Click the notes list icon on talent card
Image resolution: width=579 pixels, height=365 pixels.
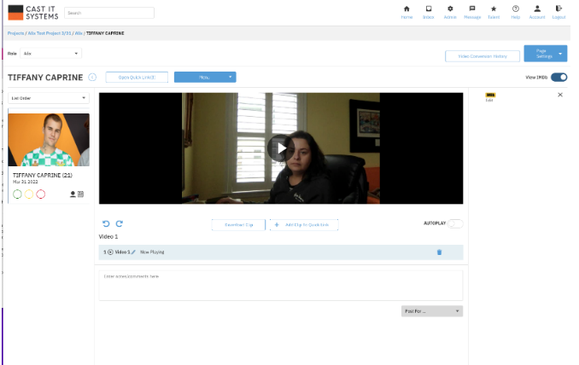click(x=80, y=194)
